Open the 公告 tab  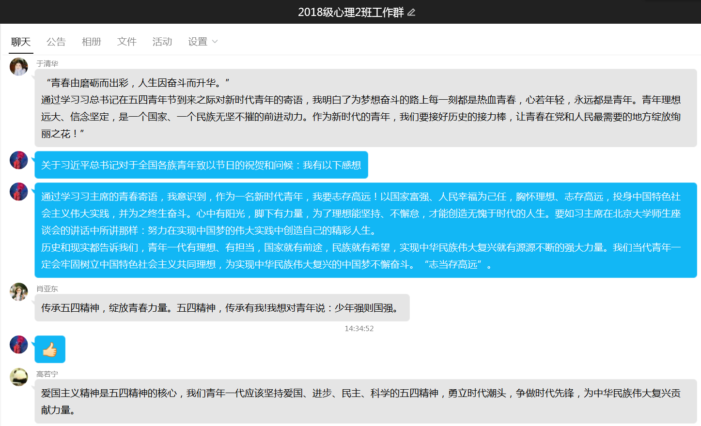[x=56, y=42]
